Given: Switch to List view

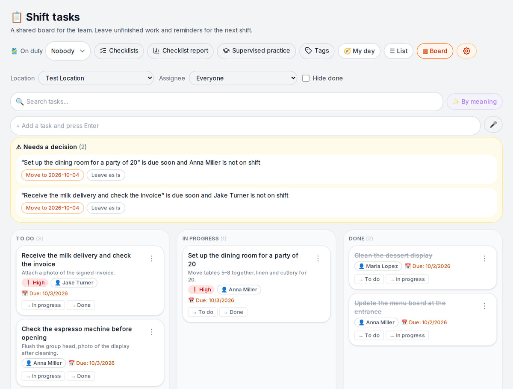Looking at the screenshot, I should tap(398, 51).
